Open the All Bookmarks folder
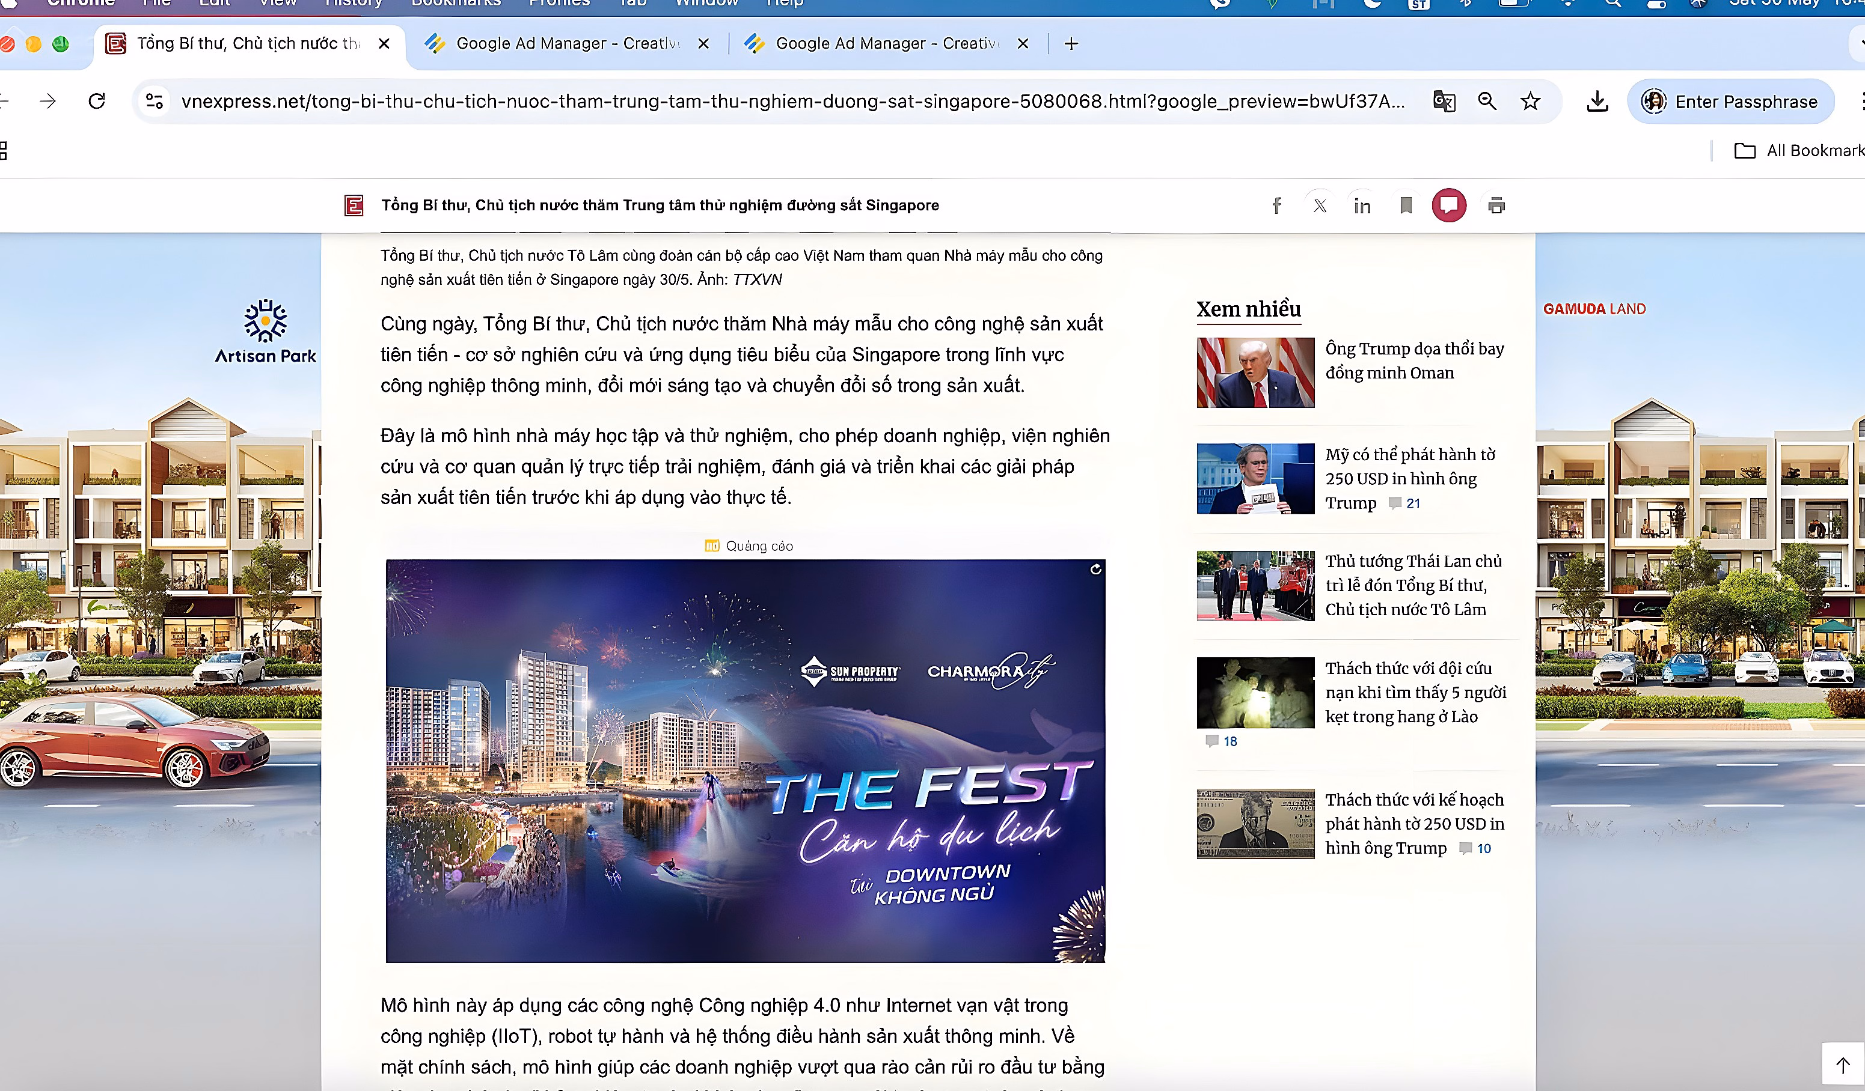This screenshot has width=1865, height=1091. (x=1800, y=151)
